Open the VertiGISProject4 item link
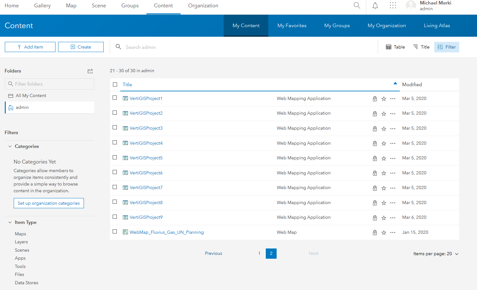The image size is (477, 290). (146, 143)
